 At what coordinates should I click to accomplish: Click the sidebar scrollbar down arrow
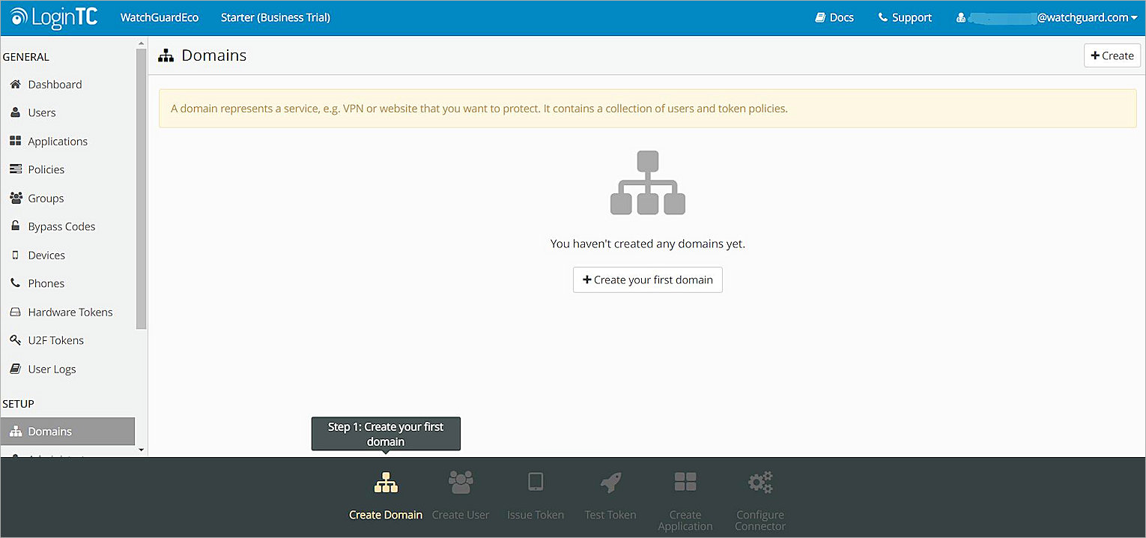(x=140, y=449)
